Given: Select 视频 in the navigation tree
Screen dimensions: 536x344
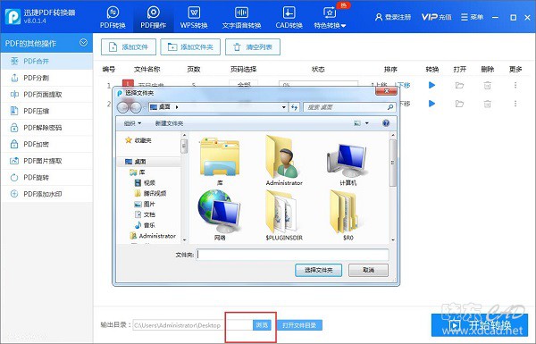Looking at the screenshot, I should (x=145, y=183).
